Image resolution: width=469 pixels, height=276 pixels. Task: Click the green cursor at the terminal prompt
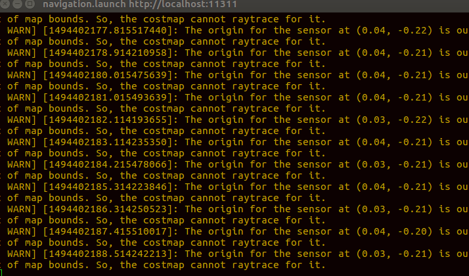(1, 272)
